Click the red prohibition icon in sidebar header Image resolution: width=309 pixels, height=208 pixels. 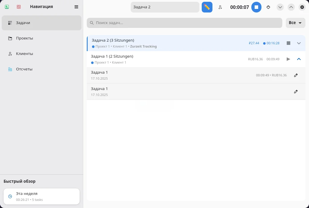click(x=19, y=7)
